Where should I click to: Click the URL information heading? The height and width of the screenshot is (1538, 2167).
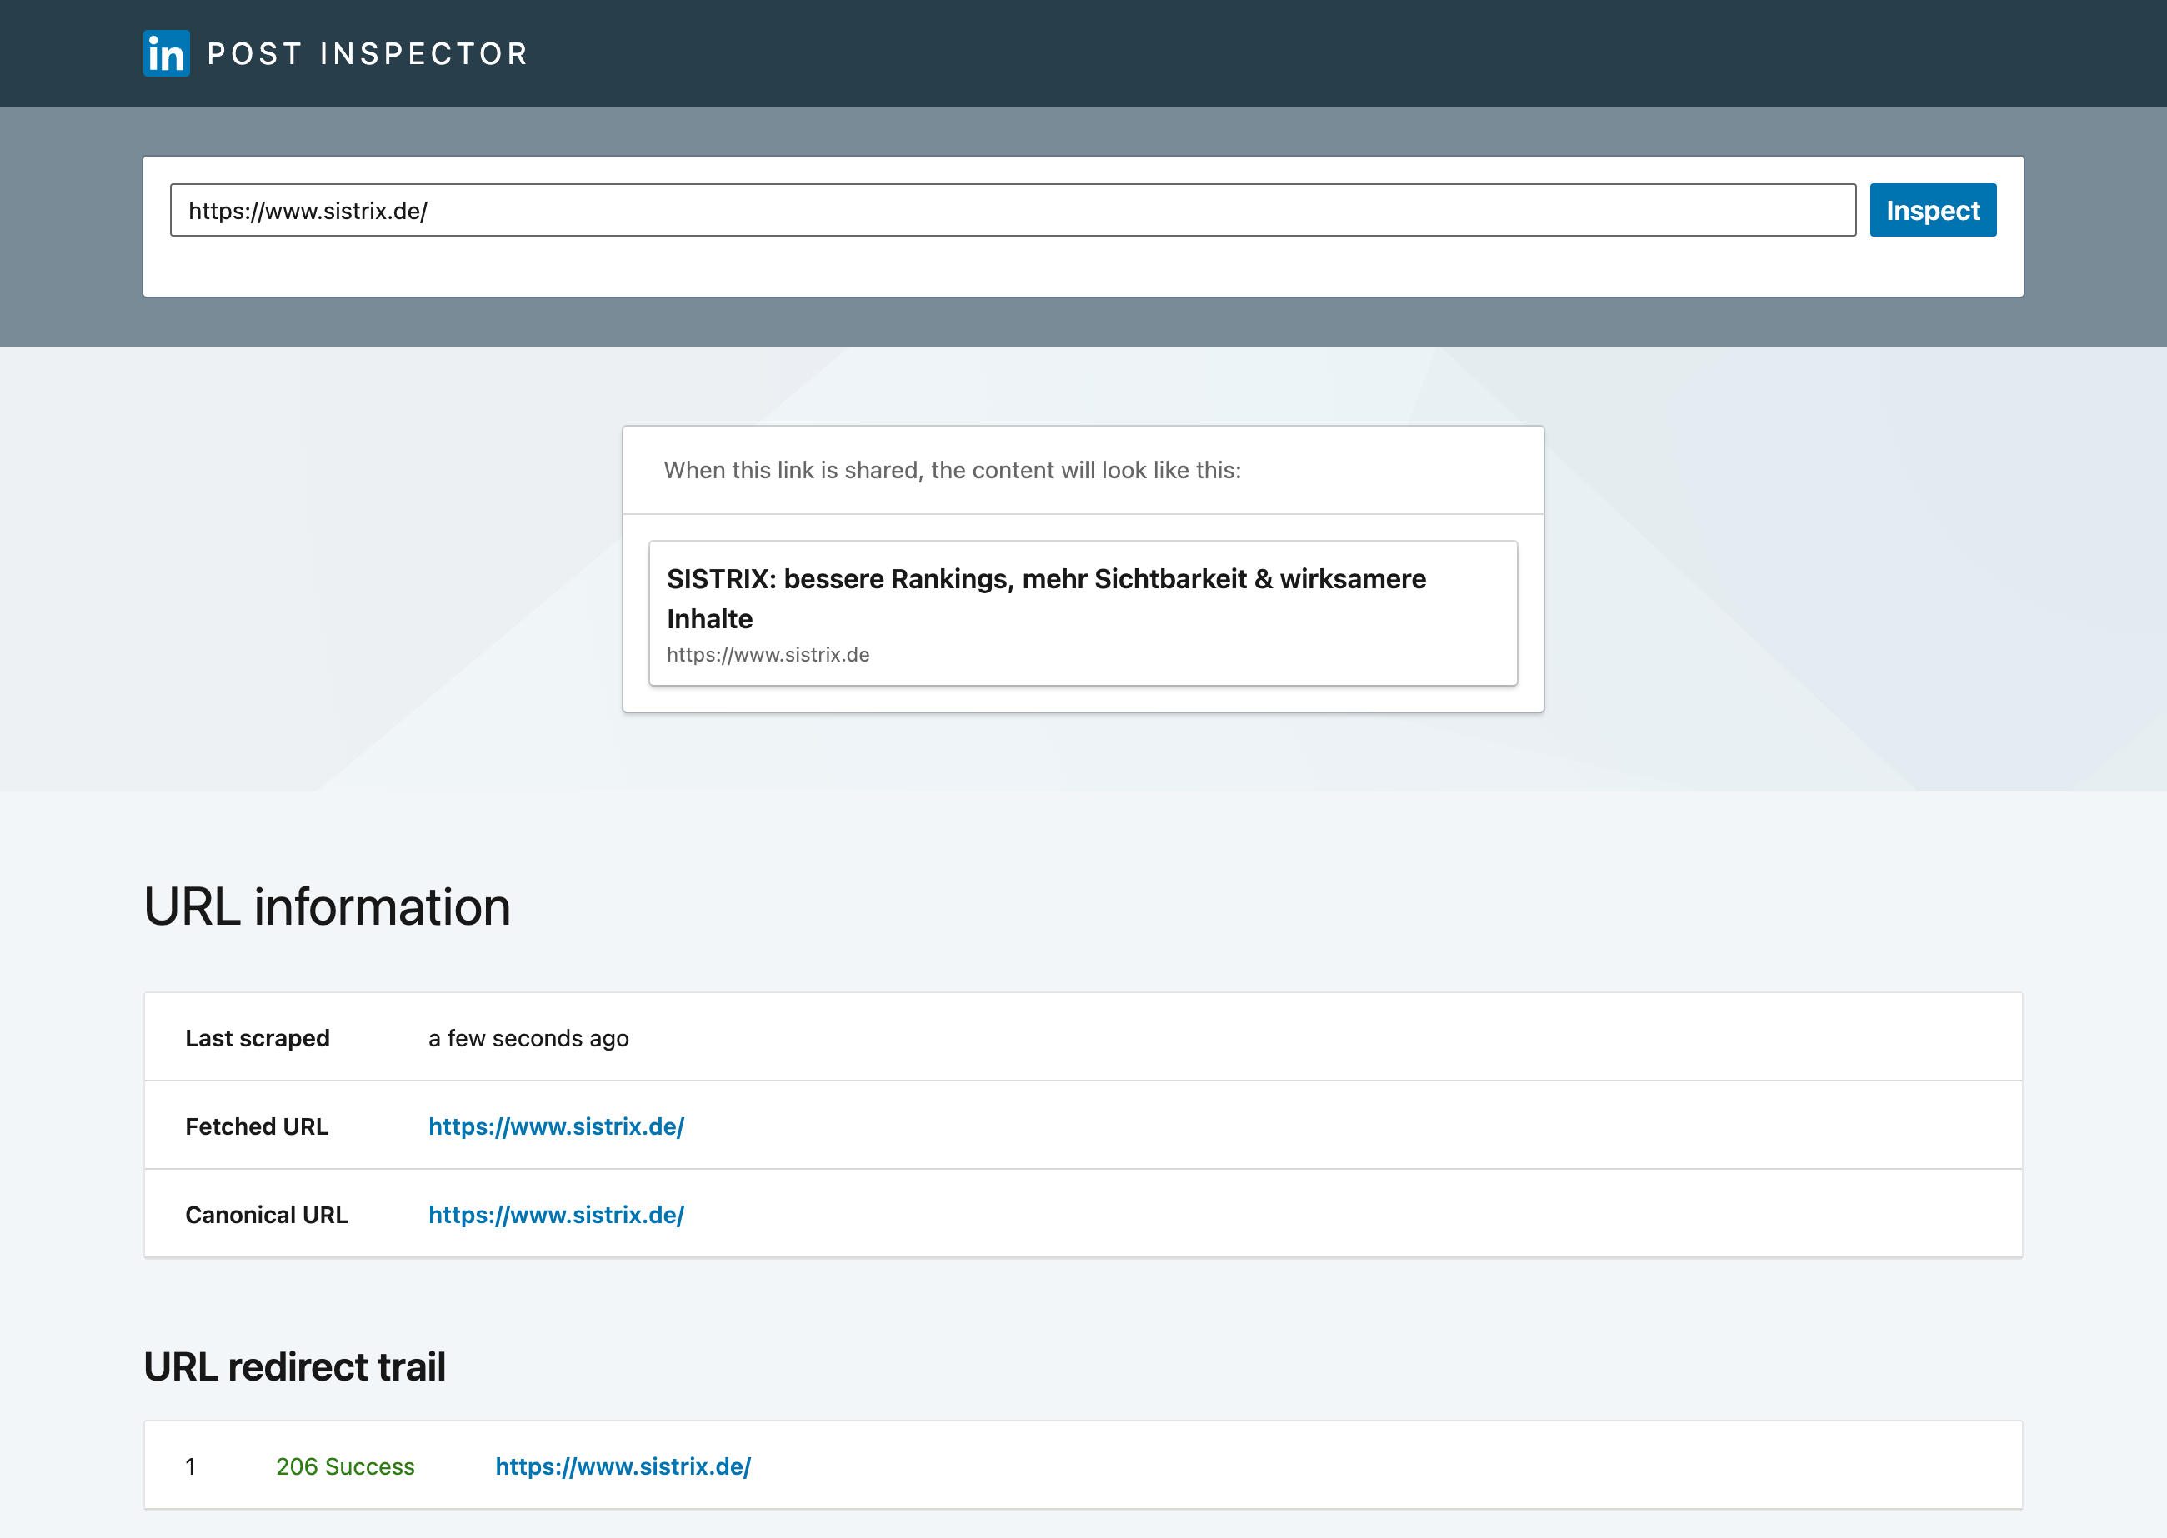click(x=327, y=906)
